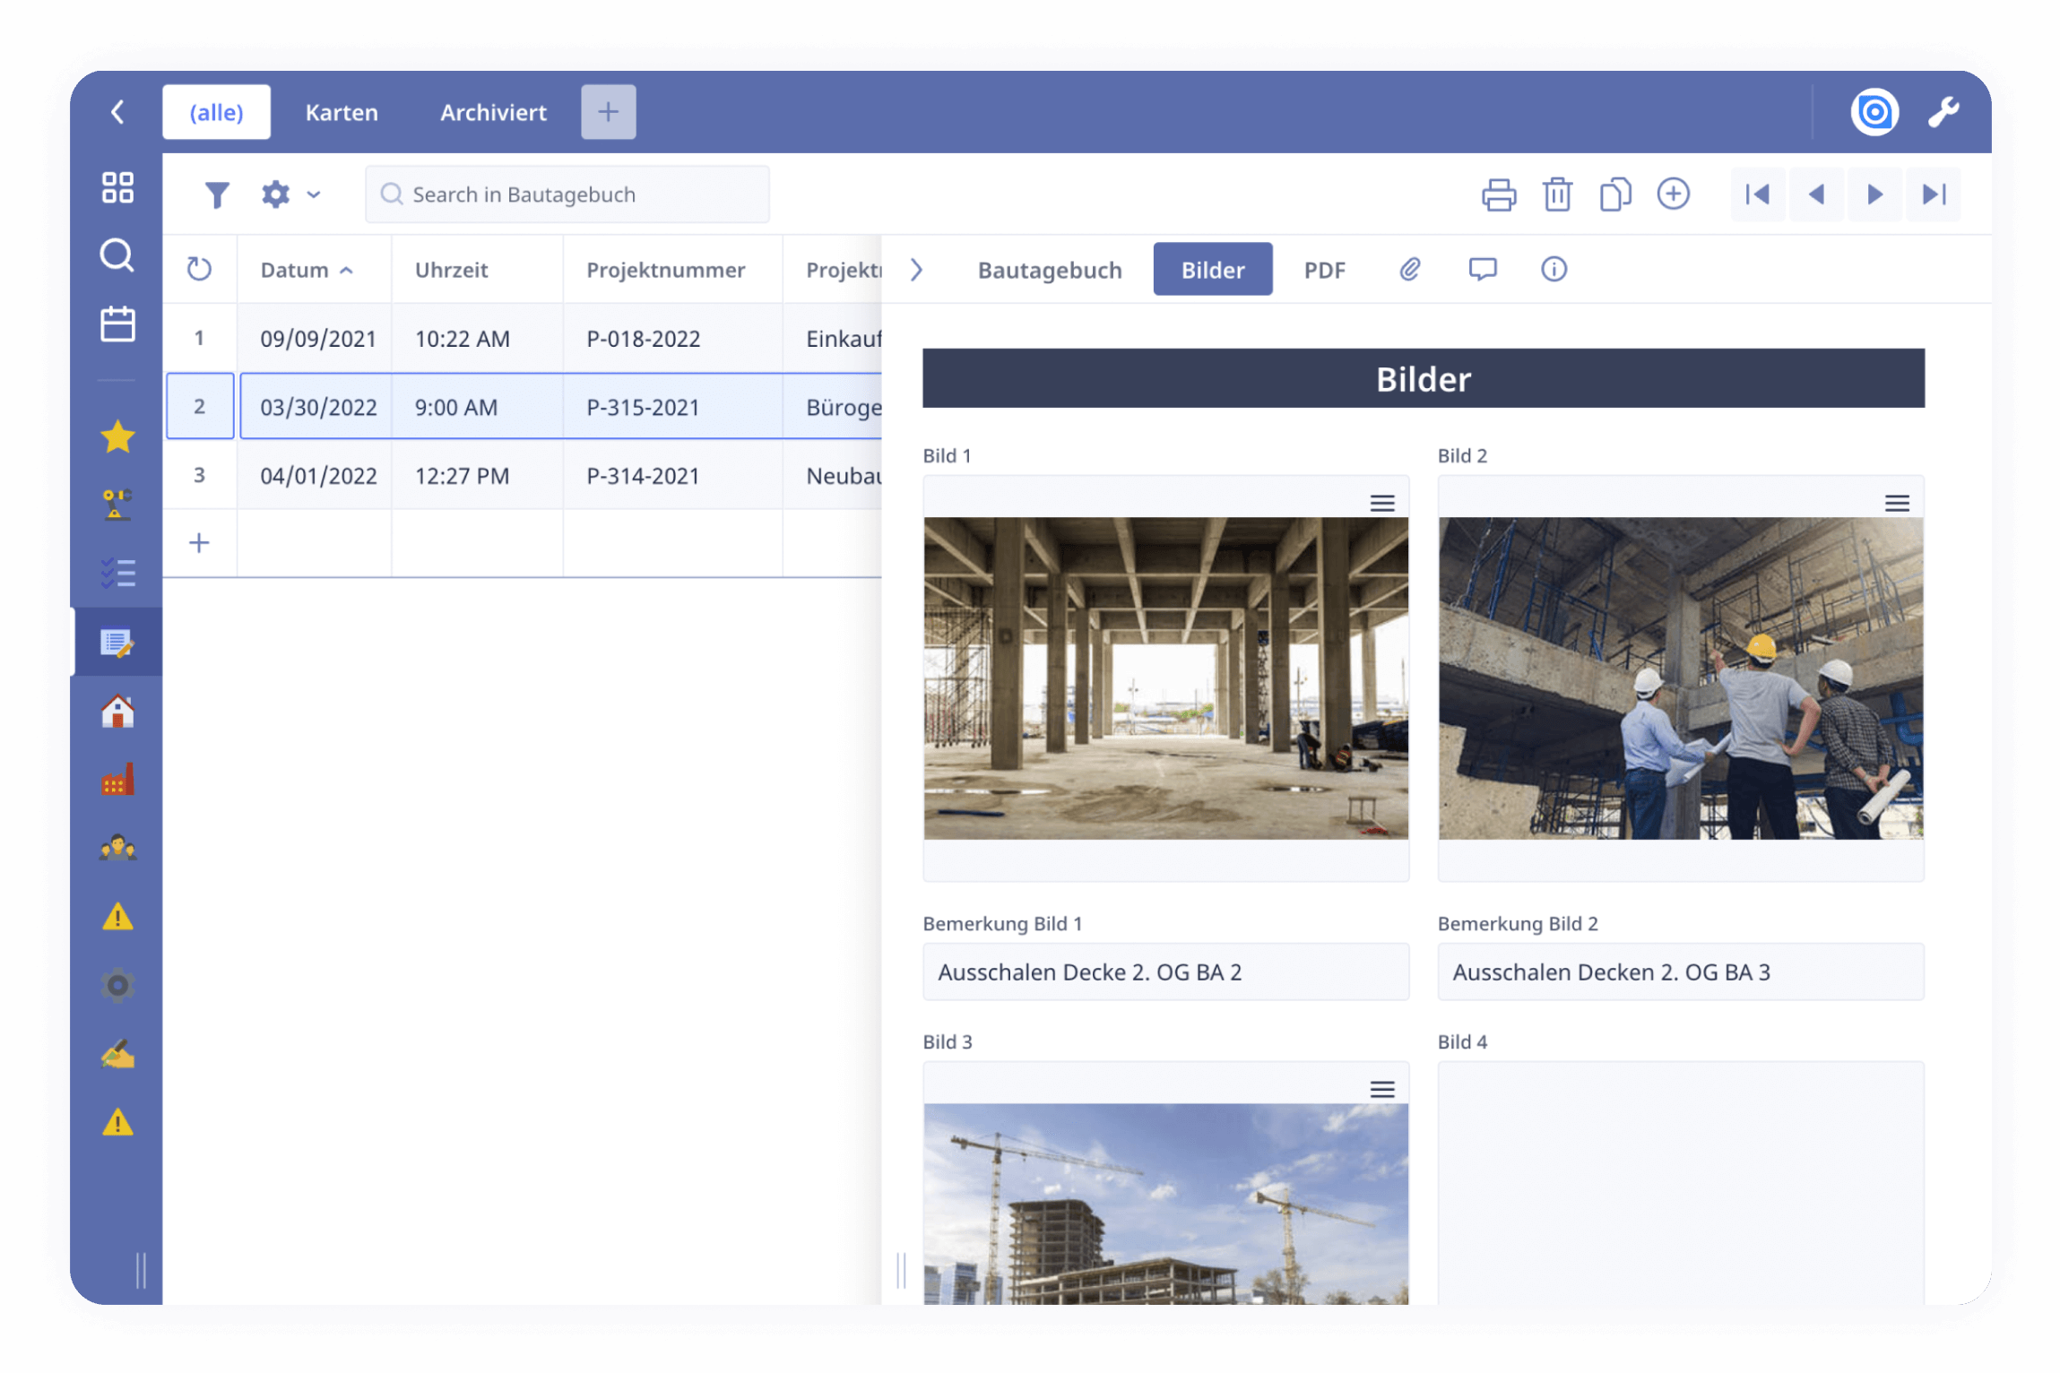Screen dimensions: 2060x1373
Task: Open the construction crane icon in sidebar
Action: pos(117,505)
